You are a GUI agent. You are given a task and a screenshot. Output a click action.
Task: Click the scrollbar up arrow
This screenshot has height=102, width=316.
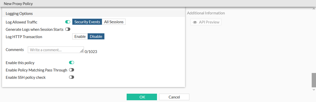coord(314,9)
